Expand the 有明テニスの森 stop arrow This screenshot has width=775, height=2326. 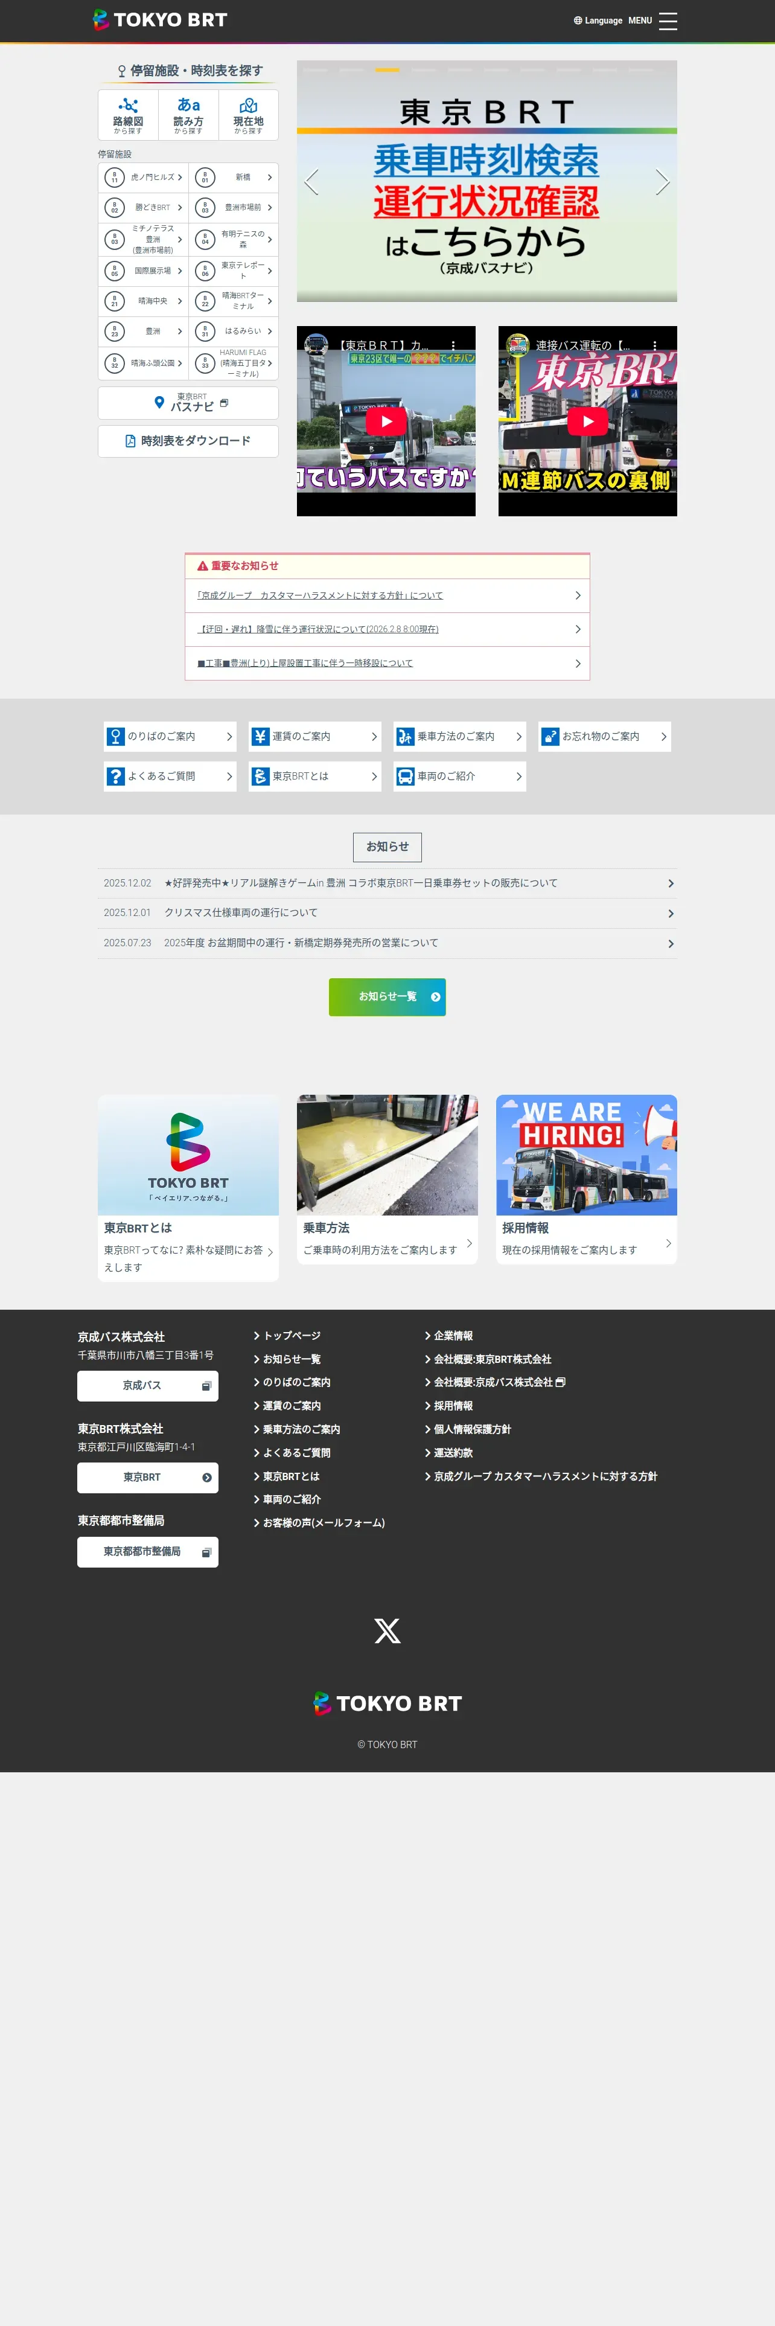click(x=270, y=239)
